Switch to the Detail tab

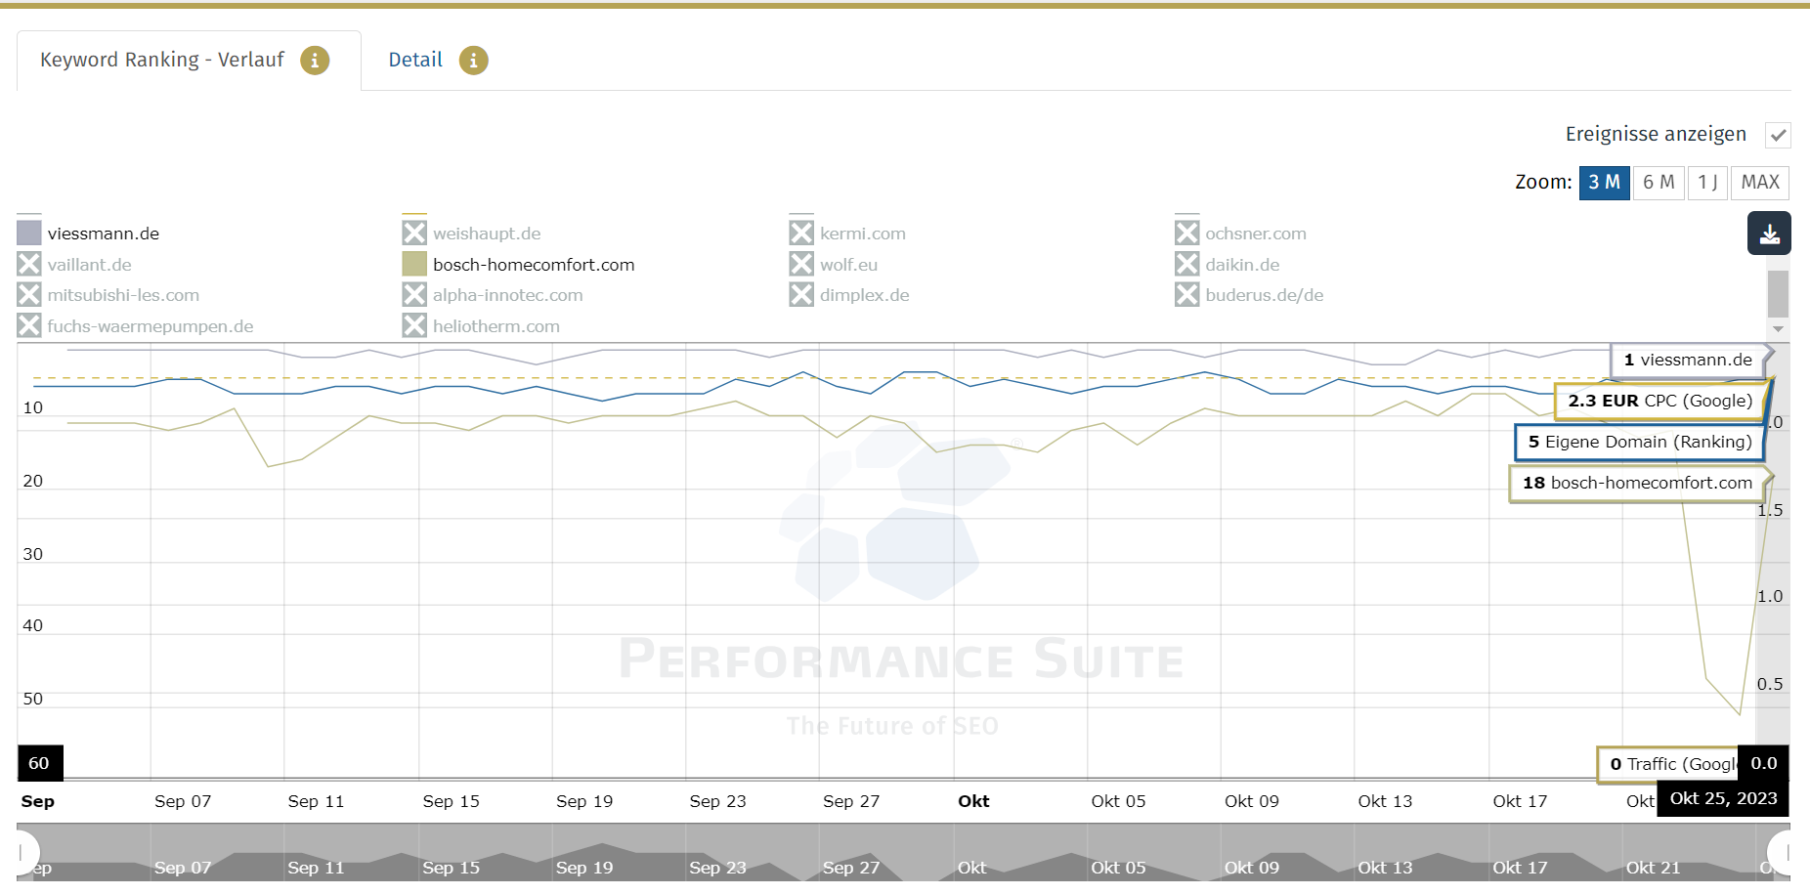pyautogui.click(x=415, y=60)
